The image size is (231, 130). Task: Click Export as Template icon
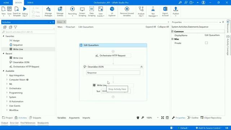coord(17,9)
